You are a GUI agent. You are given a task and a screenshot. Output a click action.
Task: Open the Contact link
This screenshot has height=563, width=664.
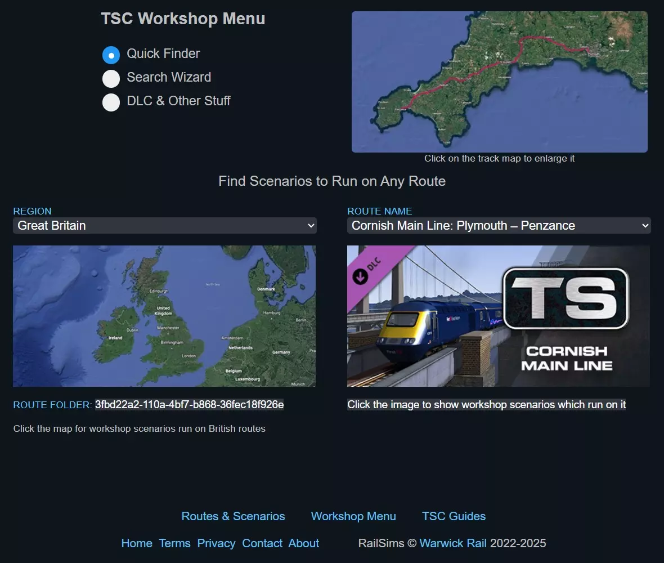[262, 543]
